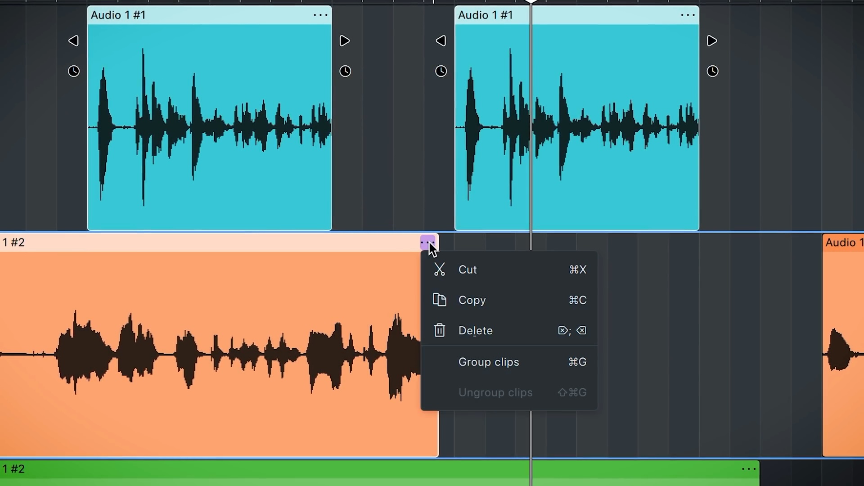
Task: Click left arrow beside second Audio 1 #1 clip
Action: click(x=441, y=41)
